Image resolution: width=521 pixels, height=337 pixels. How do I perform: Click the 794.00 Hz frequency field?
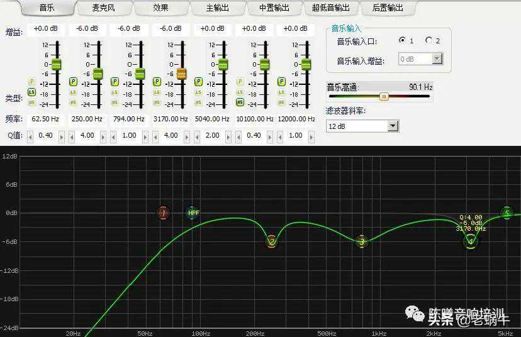(x=129, y=119)
